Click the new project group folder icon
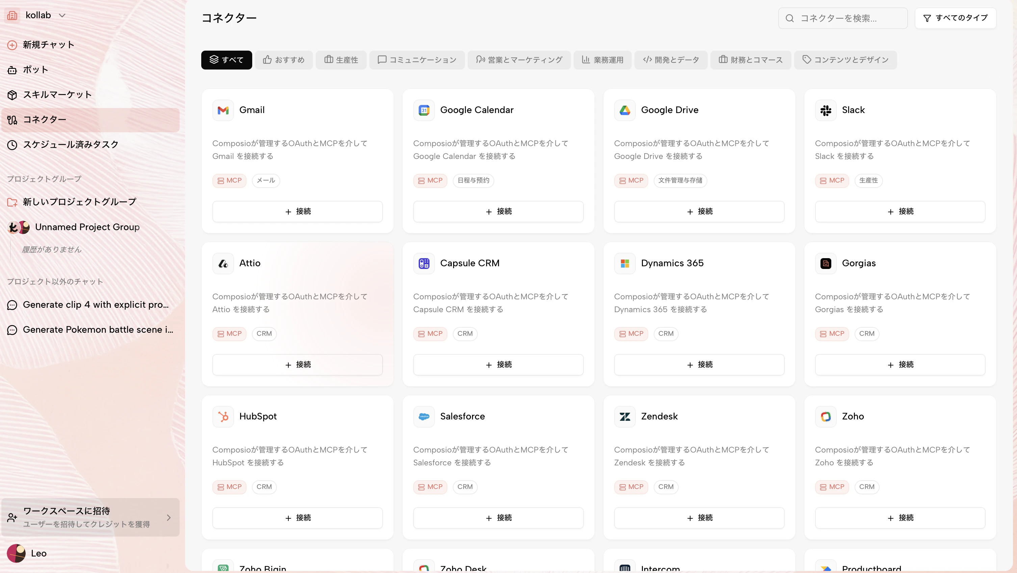The height and width of the screenshot is (573, 1017). (12, 202)
